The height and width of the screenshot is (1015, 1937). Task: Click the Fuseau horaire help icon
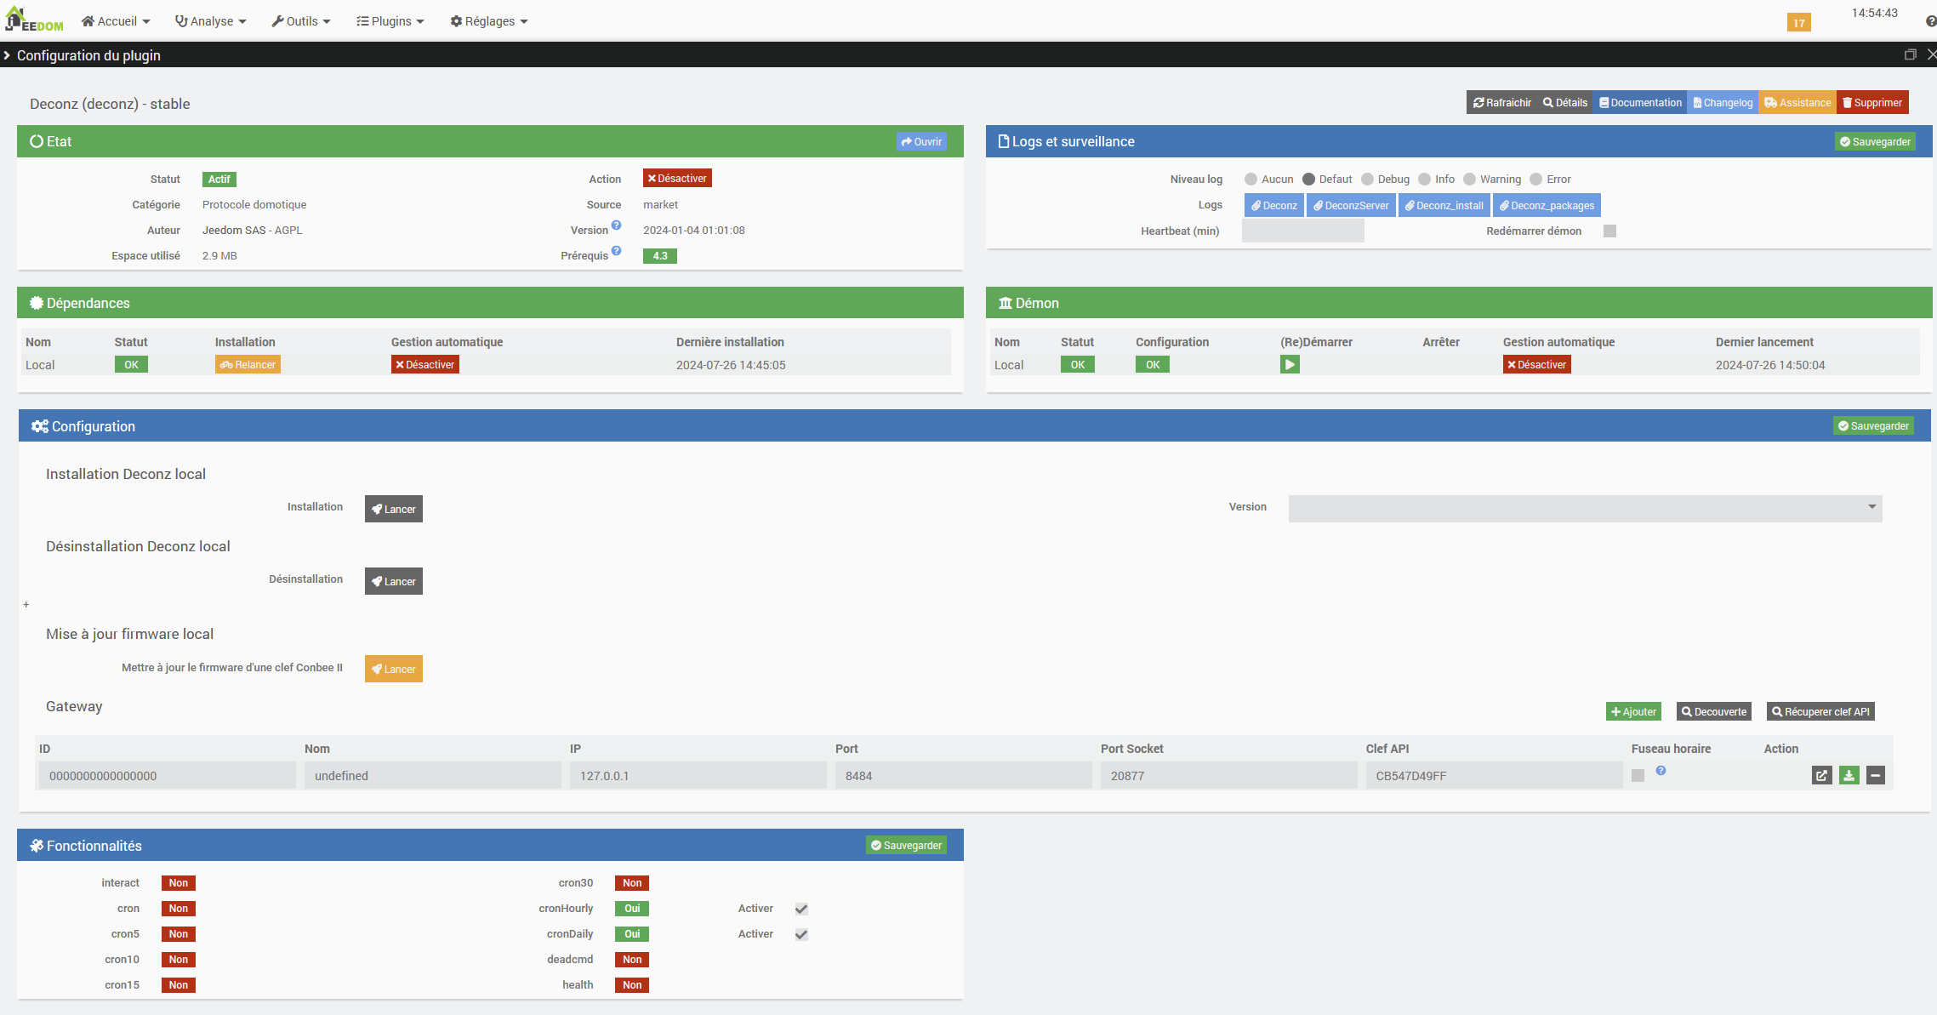(x=1661, y=771)
